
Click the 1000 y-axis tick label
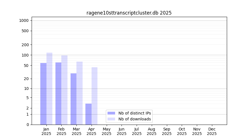24,20
